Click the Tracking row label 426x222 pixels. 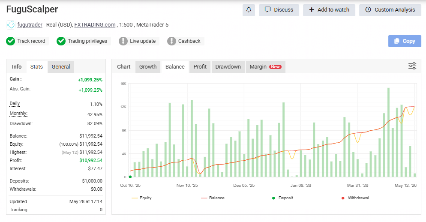point(18,210)
